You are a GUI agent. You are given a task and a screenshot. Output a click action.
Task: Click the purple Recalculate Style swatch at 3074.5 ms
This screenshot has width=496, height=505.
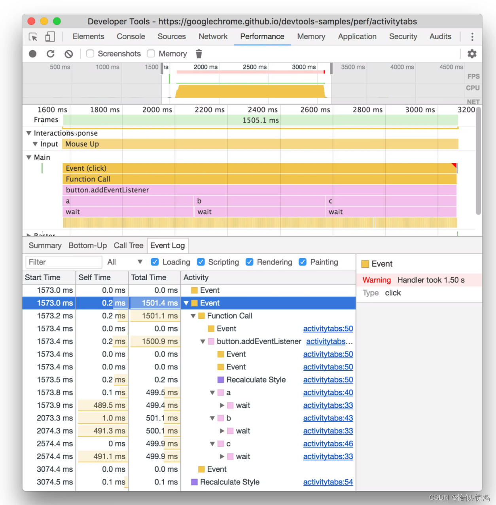point(194,482)
